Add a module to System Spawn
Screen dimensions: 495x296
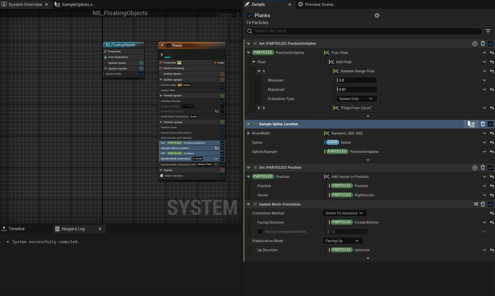(x=141, y=63)
